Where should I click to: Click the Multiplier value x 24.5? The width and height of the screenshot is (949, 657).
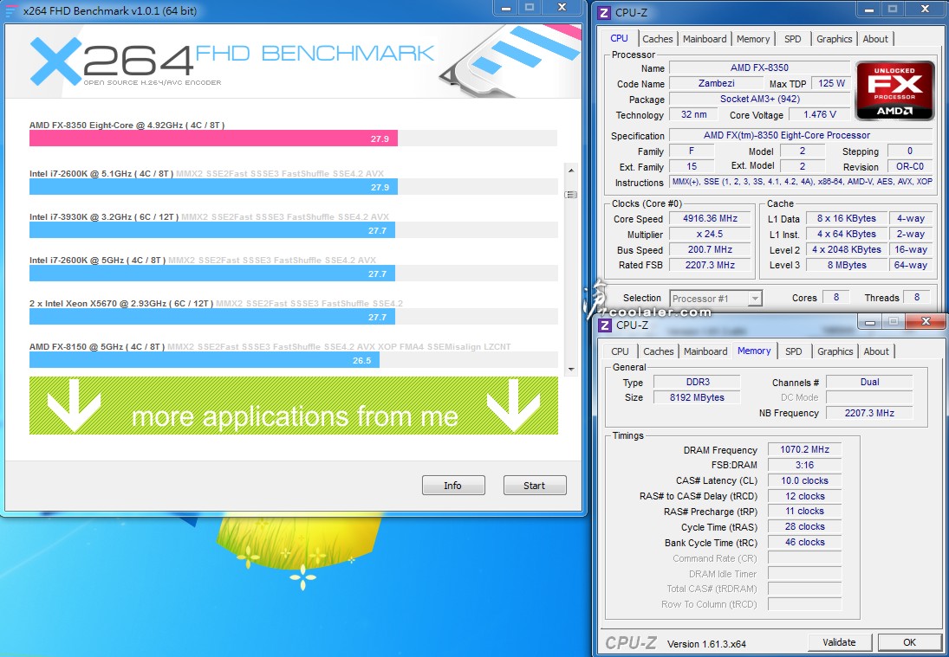[x=711, y=234]
